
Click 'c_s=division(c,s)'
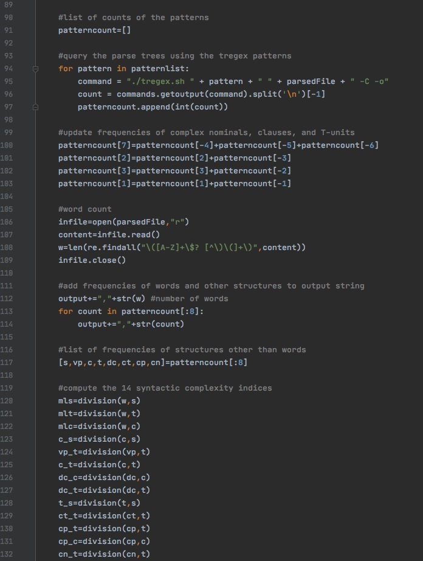[99, 439]
